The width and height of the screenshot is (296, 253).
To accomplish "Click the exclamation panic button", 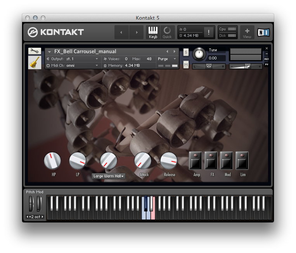I will 209,32.
